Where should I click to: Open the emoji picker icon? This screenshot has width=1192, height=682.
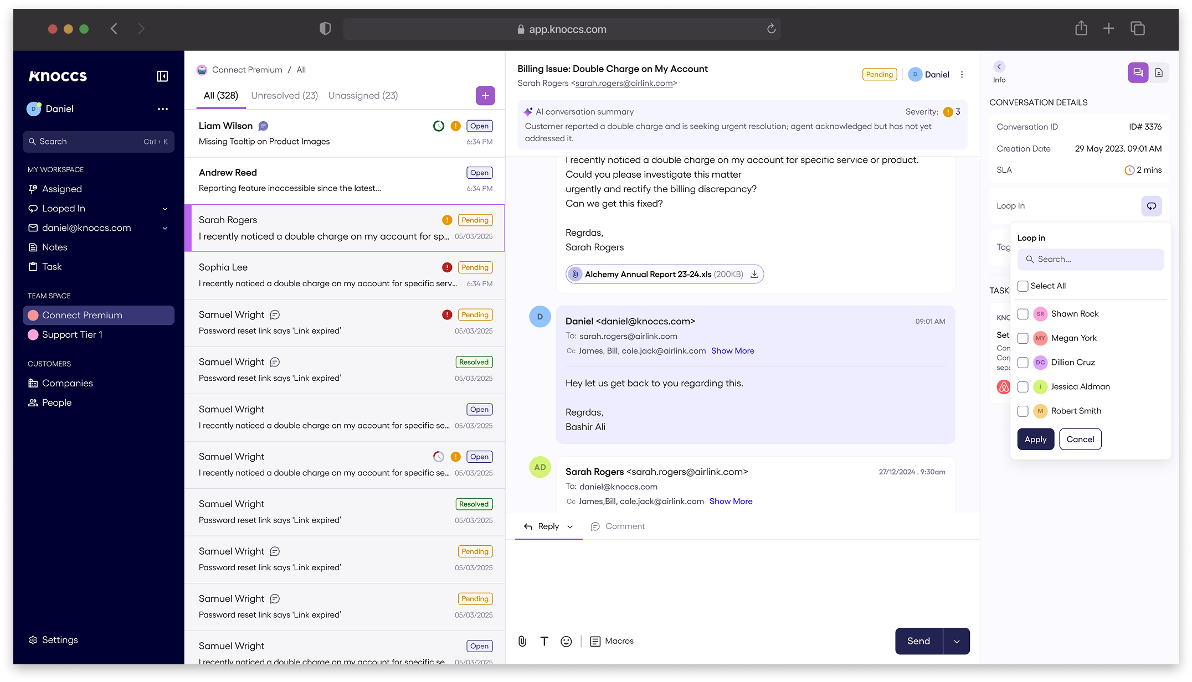pyautogui.click(x=566, y=641)
